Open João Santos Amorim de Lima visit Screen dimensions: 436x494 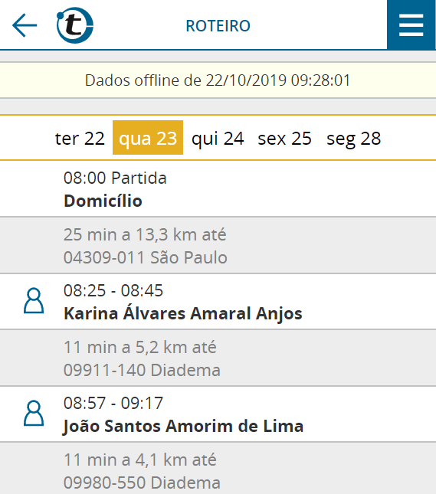click(x=218, y=414)
